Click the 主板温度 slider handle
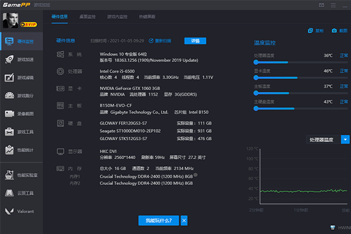Screen dimensions: 351x234 [256, 93]
